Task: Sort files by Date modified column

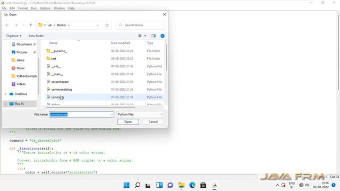Action: pos(121,43)
